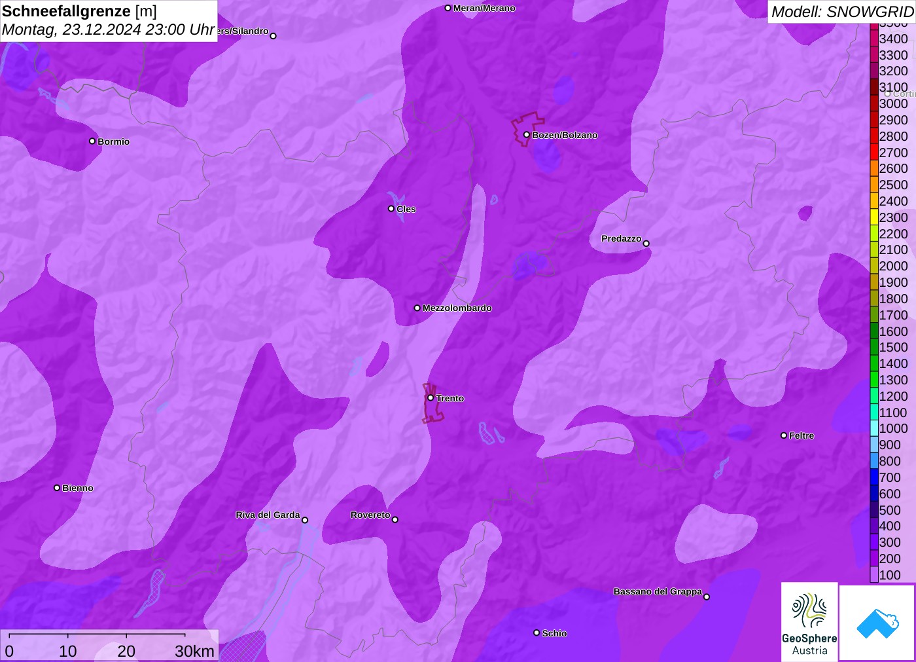This screenshot has height=662, width=916.
Task: Click the 10 mark on scale bar
Action: 68,651
